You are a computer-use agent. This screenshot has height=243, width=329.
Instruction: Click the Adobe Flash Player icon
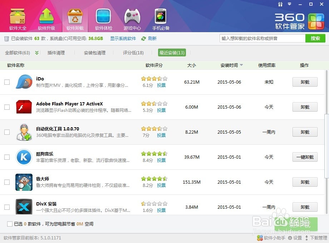pos(24,107)
